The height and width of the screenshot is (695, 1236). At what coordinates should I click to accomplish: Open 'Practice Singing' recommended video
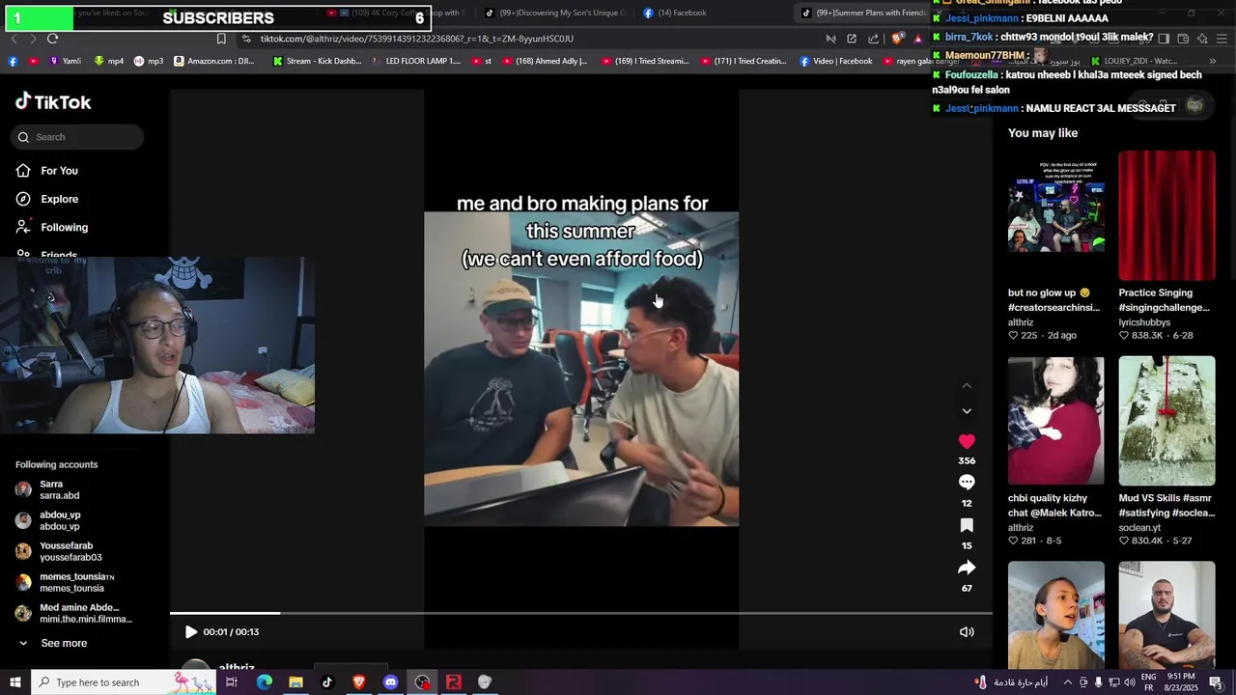(1166, 214)
